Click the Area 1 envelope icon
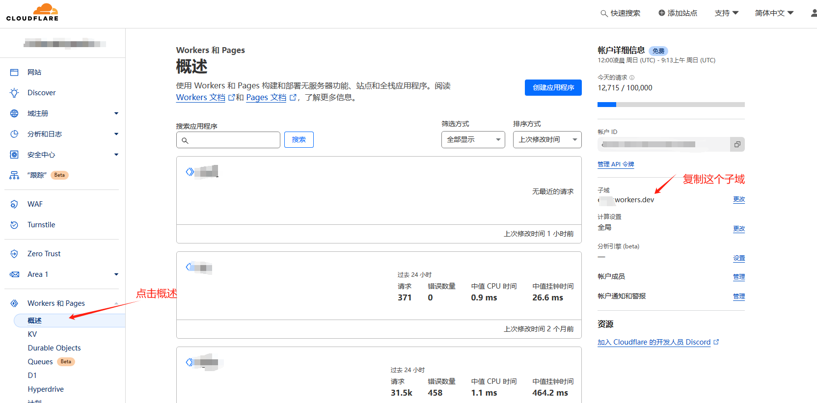817x403 pixels. coord(14,274)
